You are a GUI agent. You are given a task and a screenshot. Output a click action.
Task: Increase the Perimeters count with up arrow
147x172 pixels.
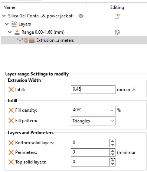tap(112, 151)
